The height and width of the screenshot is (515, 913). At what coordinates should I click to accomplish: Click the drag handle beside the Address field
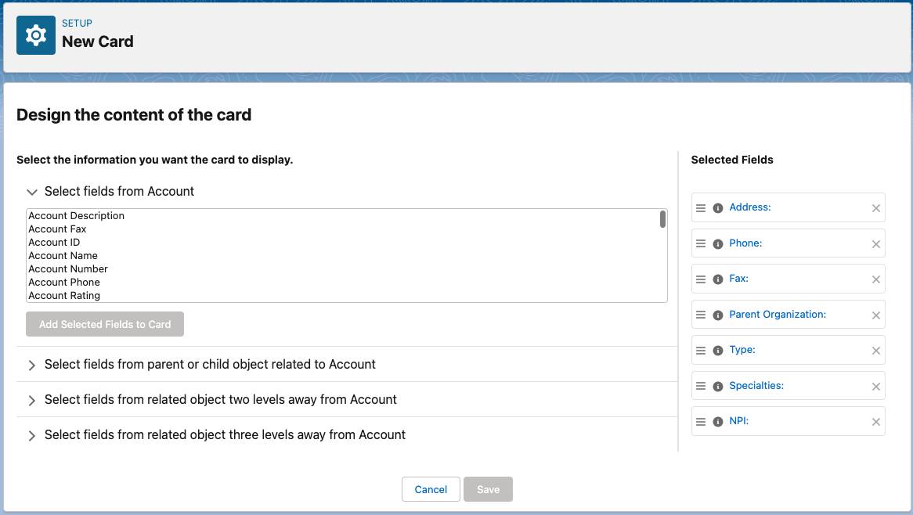tap(701, 207)
